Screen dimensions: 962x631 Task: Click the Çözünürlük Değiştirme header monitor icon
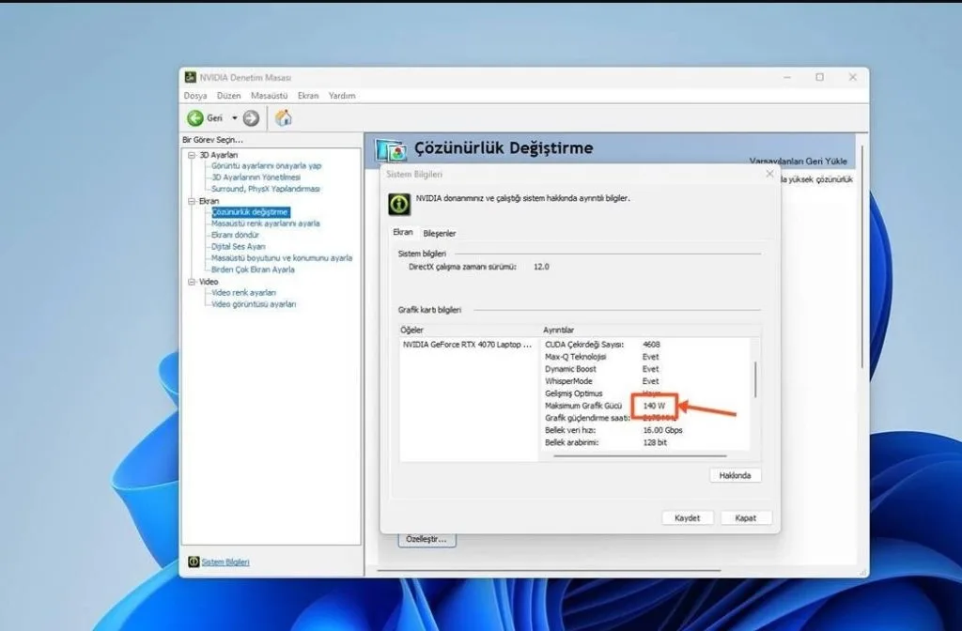[x=391, y=150]
